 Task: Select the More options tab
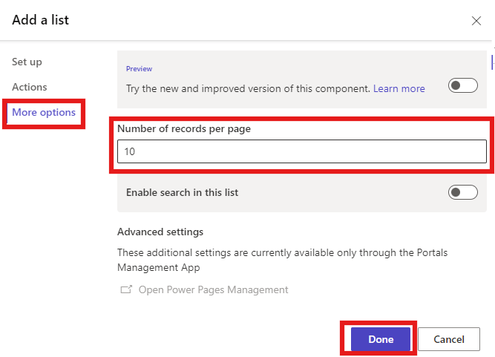(x=43, y=113)
